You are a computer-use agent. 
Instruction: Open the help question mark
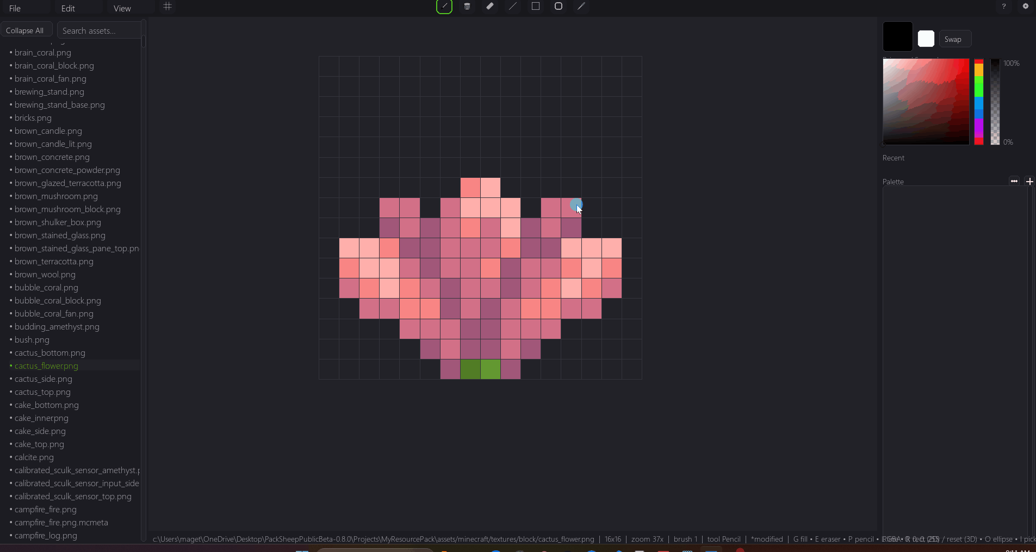pyautogui.click(x=1004, y=7)
